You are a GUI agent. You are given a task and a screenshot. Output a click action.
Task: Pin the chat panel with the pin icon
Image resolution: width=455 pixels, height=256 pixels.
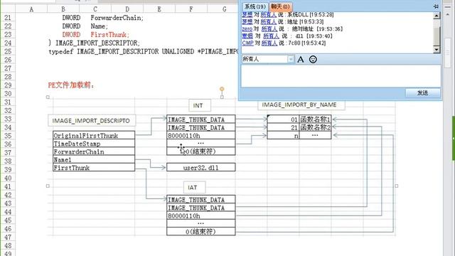pyautogui.click(x=436, y=6)
